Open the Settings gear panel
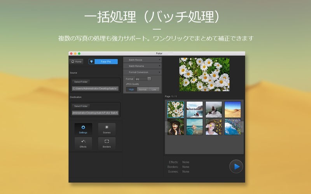The height and width of the screenshot is (194, 311). [x=83, y=129]
